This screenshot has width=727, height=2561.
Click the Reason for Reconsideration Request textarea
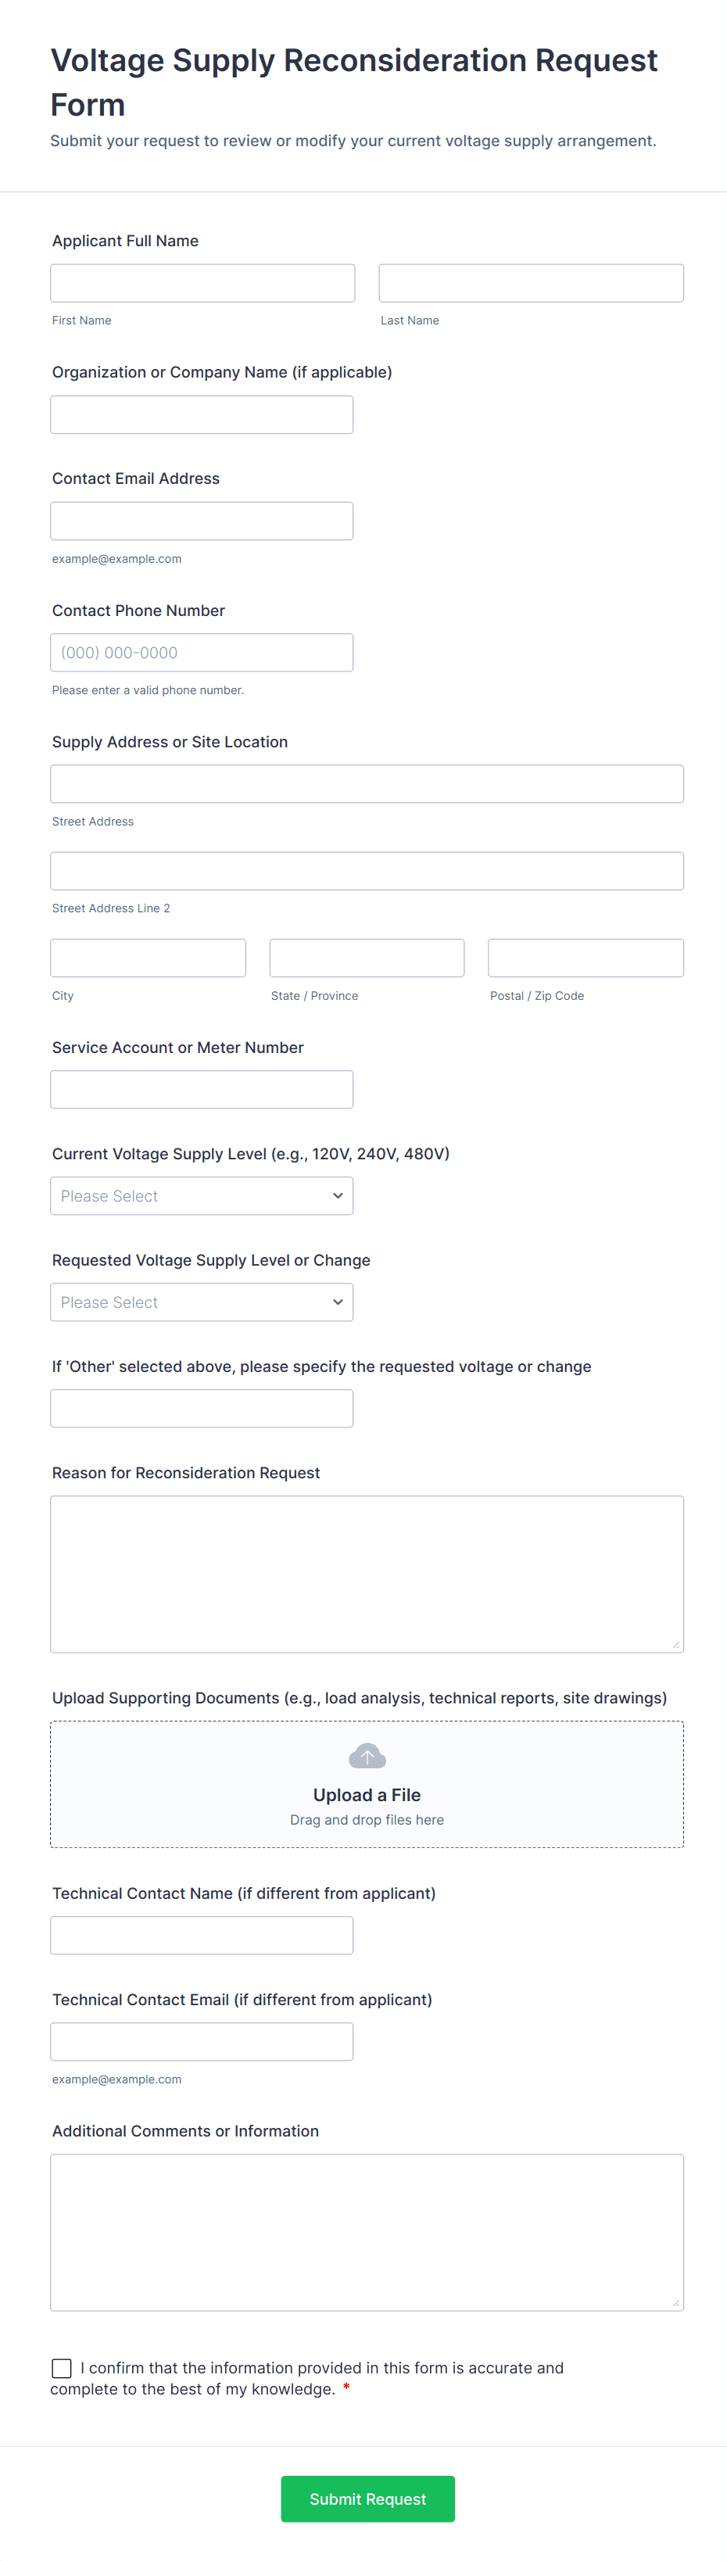(x=367, y=1574)
